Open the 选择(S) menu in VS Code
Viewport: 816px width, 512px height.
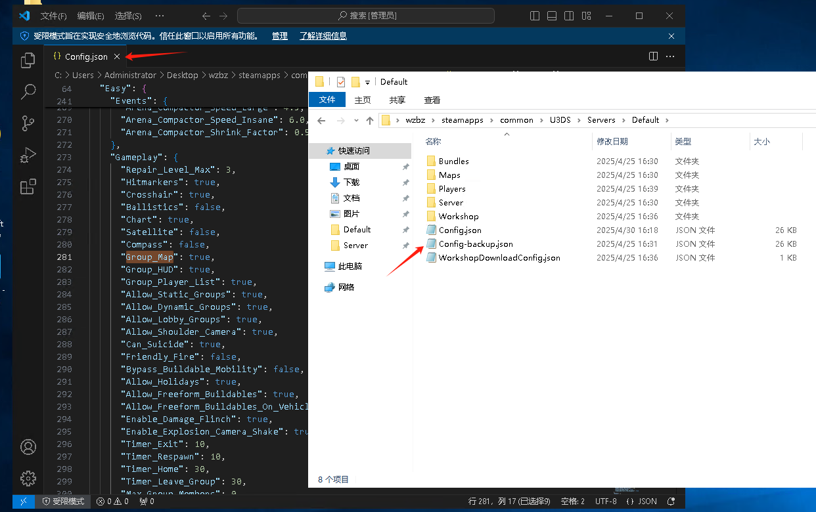(128, 15)
